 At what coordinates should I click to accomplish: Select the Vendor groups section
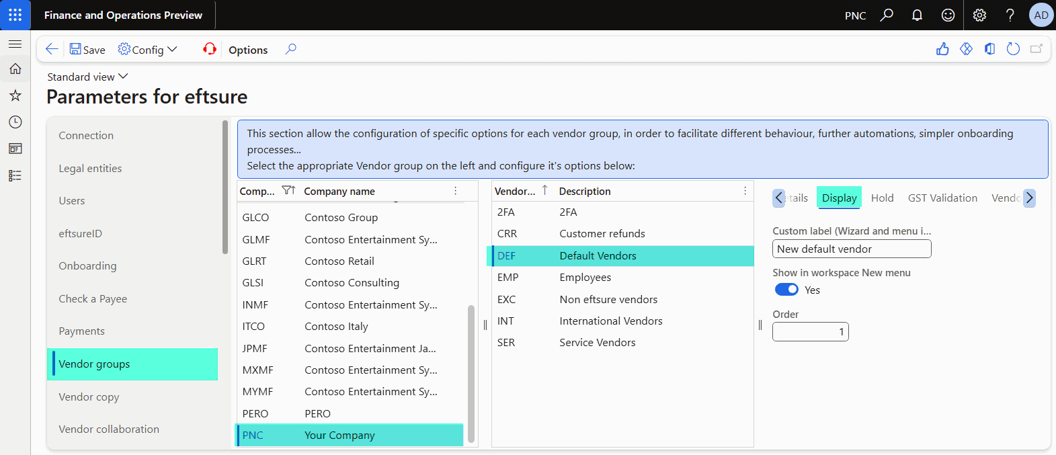point(133,364)
